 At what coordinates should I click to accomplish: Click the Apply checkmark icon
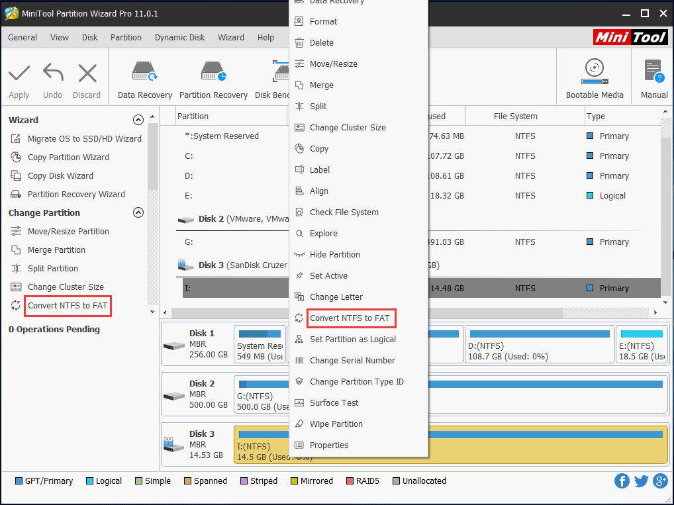point(19,73)
